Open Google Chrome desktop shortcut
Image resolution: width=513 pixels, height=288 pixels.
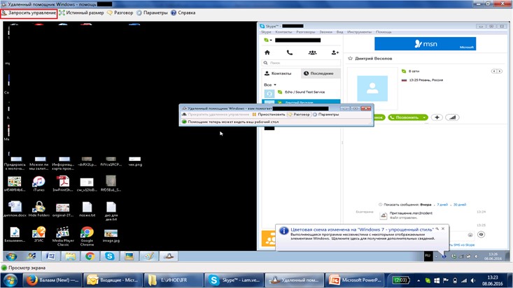pos(87,236)
